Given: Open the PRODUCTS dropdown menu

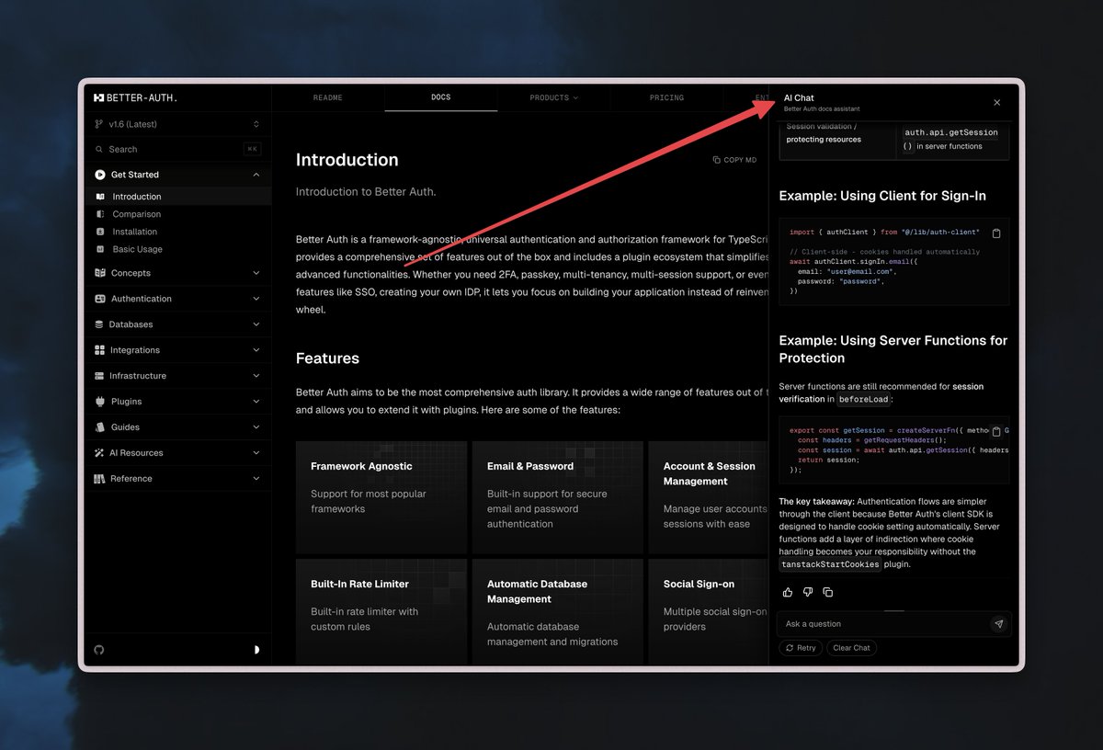Looking at the screenshot, I should click(x=554, y=97).
